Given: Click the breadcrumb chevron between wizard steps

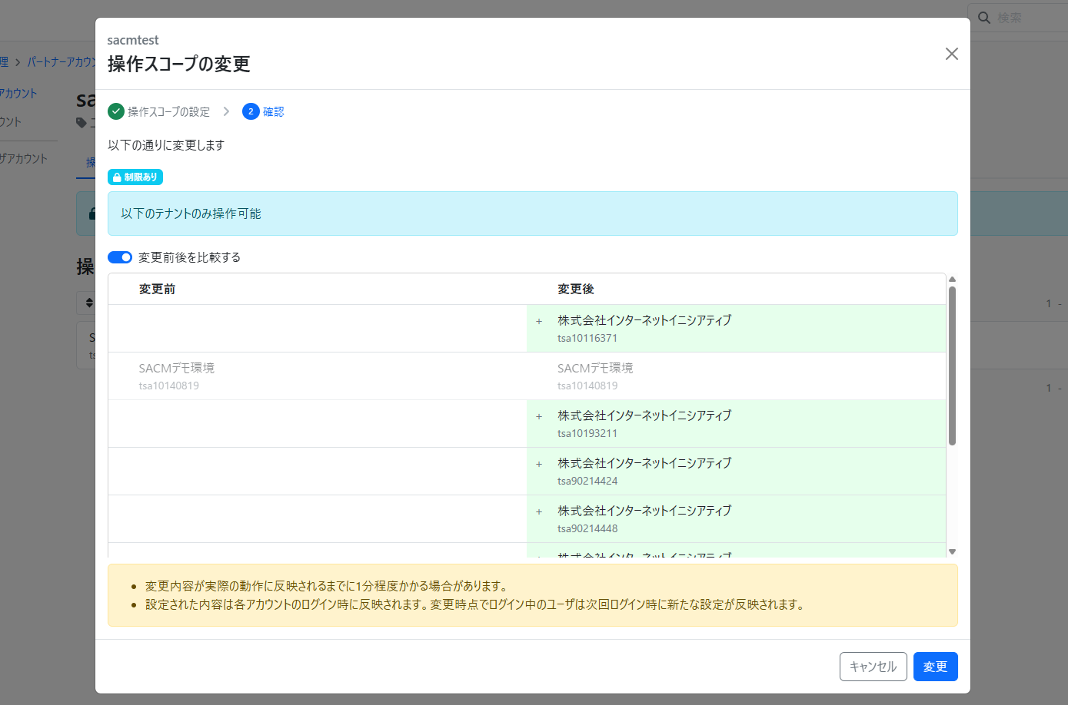Looking at the screenshot, I should [x=226, y=111].
